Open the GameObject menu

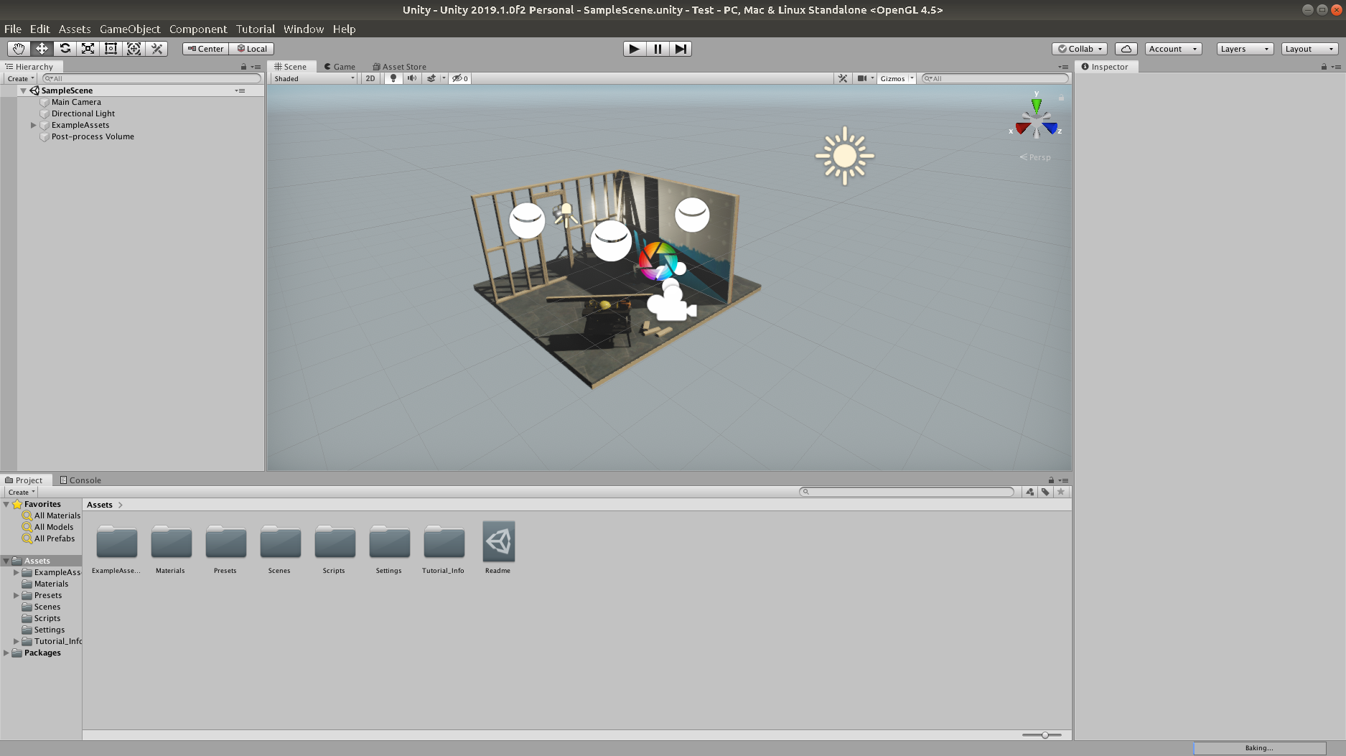coord(130,29)
